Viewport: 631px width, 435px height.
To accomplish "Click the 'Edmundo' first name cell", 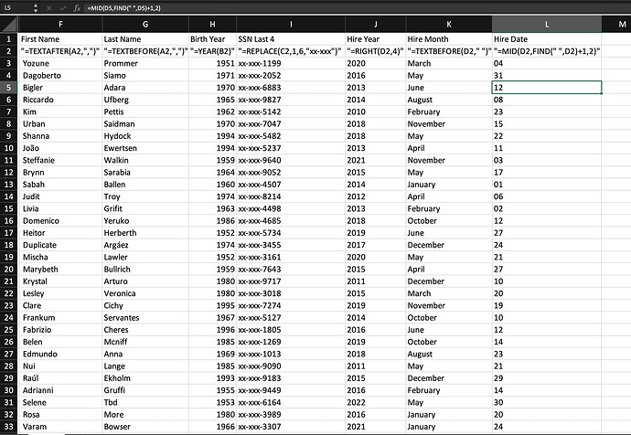I will coord(60,354).
